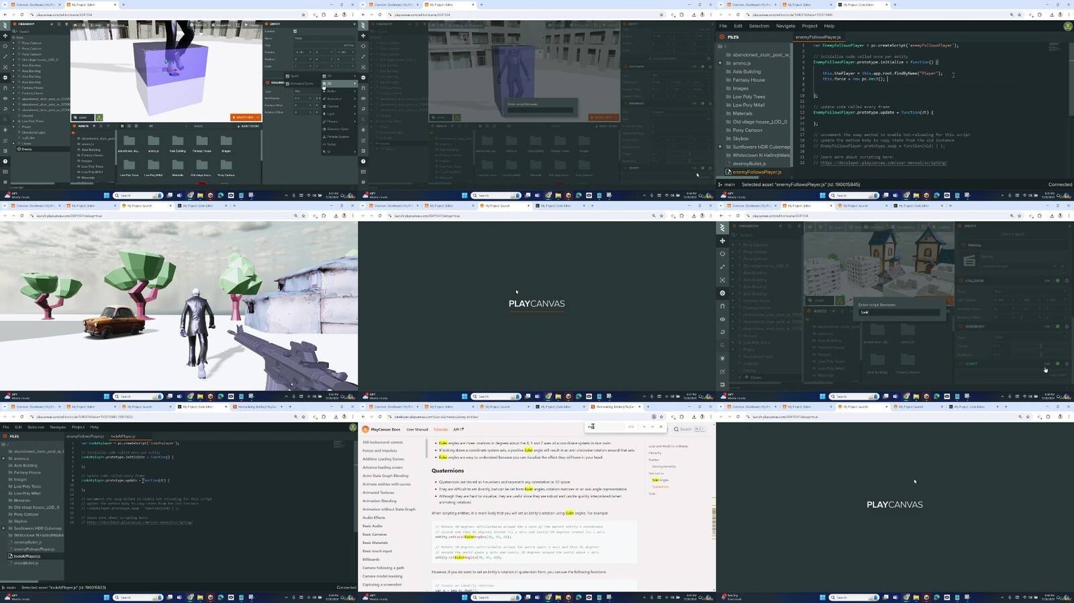The image size is (1074, 603).
Task: Click second slider under Rigidbody in script-filename dialog editor
Action: [1040, 355]
